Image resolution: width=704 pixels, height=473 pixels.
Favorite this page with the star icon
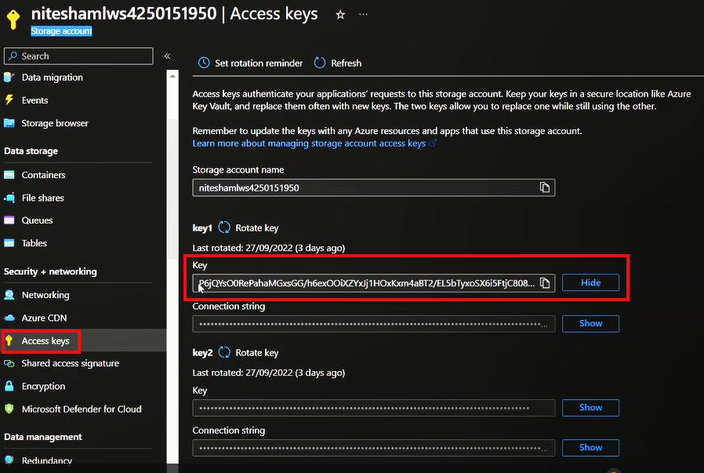pos(340,15)
